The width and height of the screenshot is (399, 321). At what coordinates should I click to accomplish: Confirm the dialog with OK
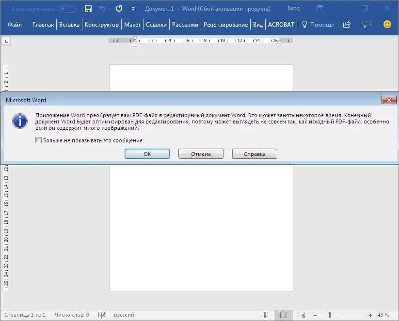(x=147, y=154)
